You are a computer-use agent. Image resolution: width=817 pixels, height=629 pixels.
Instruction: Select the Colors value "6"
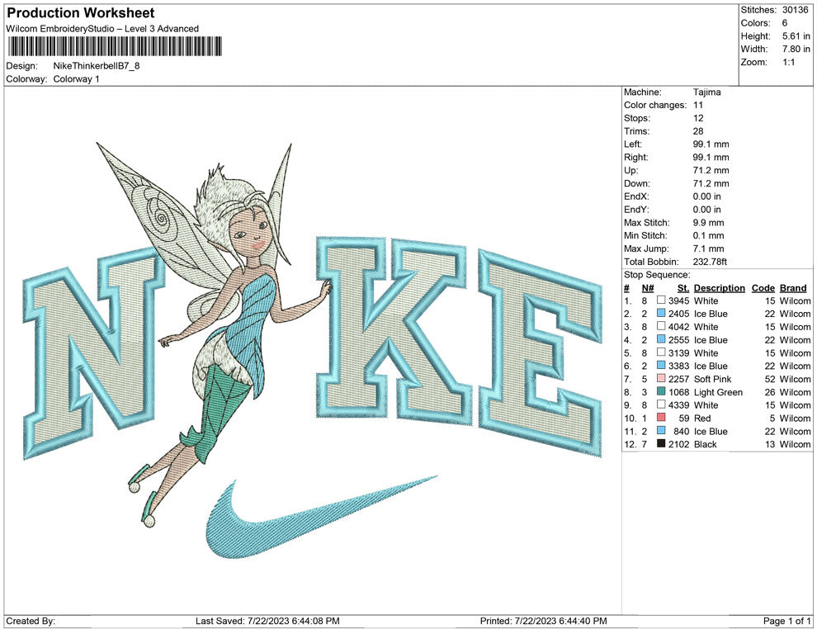point(785,23)
